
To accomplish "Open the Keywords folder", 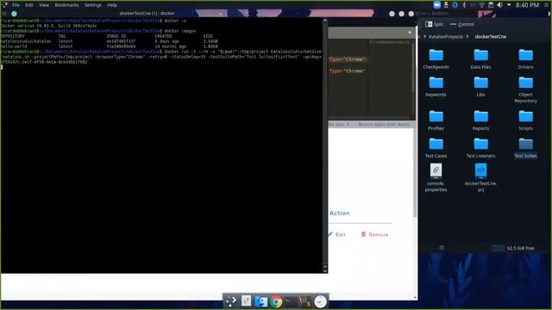I will click(x=436, y=86).
